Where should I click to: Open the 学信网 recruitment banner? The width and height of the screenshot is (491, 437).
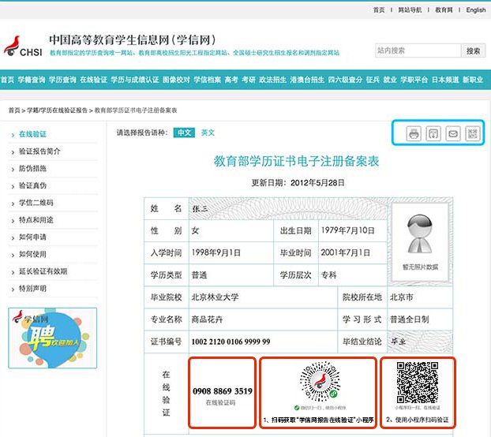pyautogui.click(x=53, y=338)
